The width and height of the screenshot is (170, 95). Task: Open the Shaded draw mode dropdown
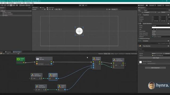tap(37, 9)
